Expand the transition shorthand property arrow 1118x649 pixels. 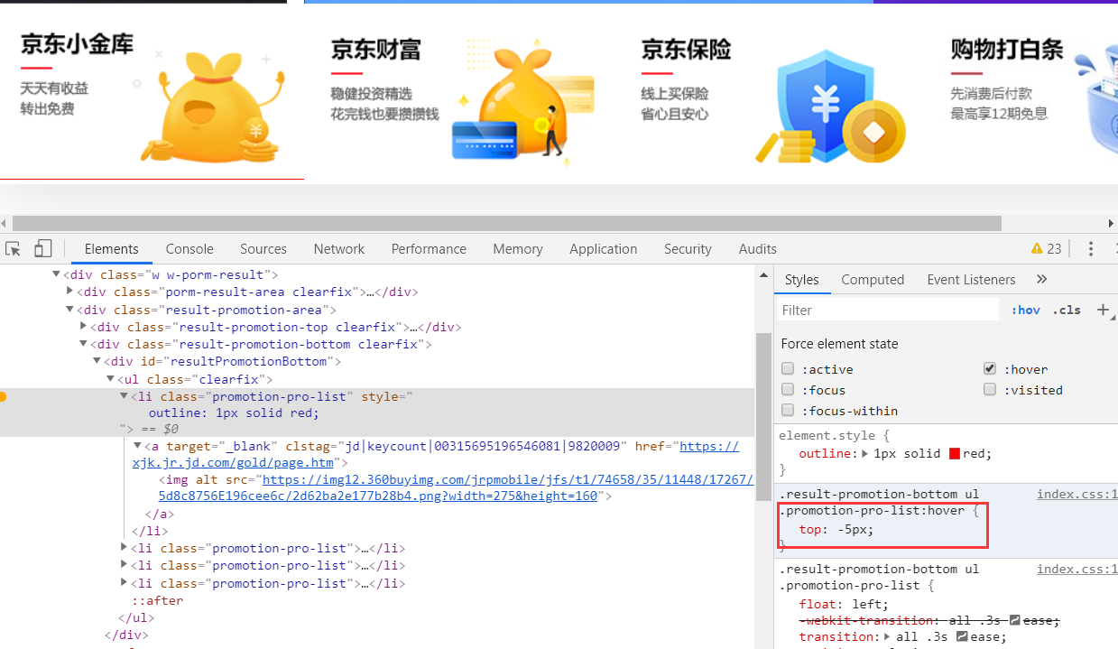[x=885, y=636]
